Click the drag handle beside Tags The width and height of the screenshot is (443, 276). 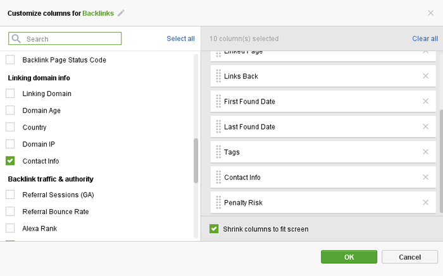(x=218, y=152)
